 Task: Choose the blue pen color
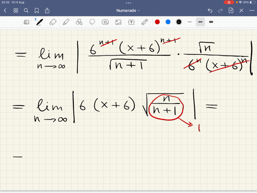point(168,22)
